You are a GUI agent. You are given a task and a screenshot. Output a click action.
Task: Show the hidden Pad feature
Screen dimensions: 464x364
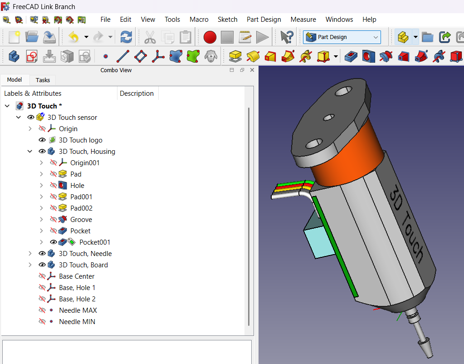53,174
